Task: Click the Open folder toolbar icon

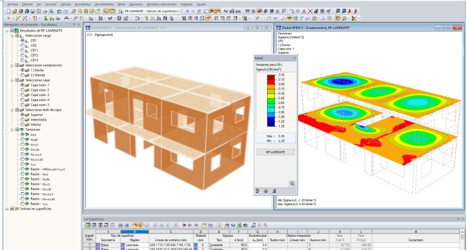Action: coord(15,11)
